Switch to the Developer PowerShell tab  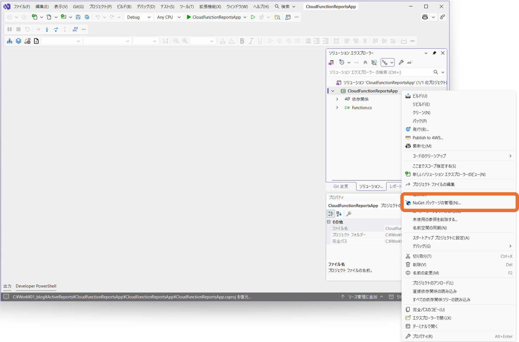36,286
